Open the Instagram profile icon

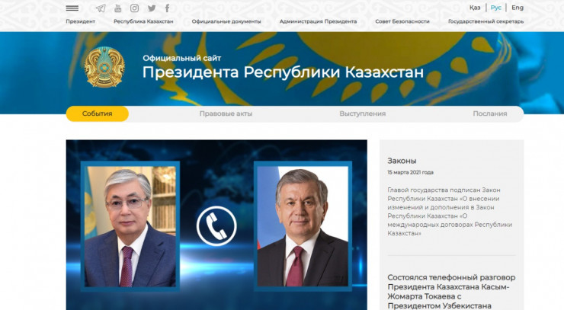135,8
